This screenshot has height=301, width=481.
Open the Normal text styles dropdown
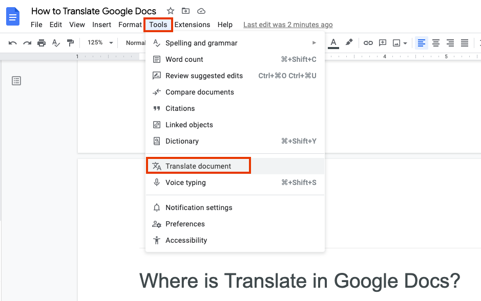click(136, 43)
